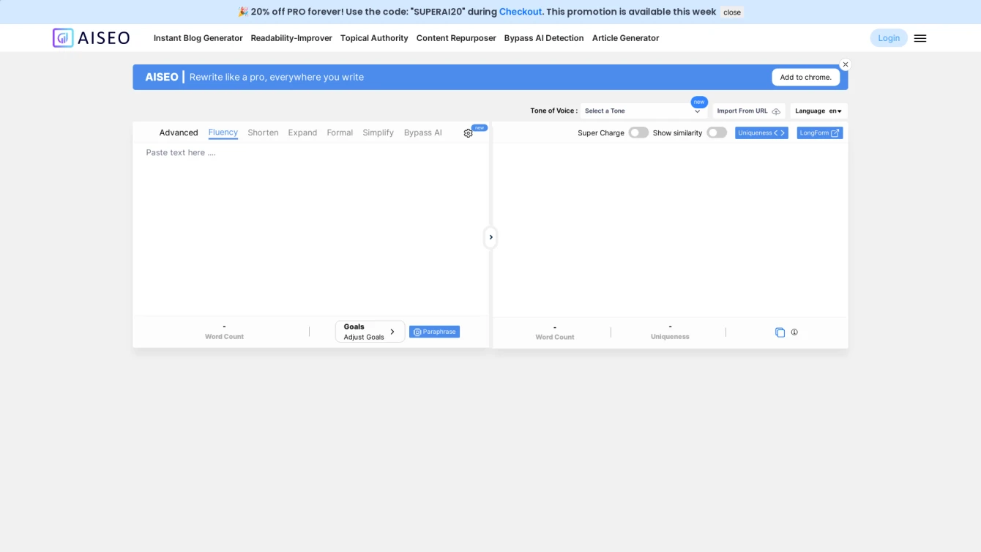This screenshot has height=552, width=981.
Task: Open Article Generator menu item
Action: (x=626, y=38)
